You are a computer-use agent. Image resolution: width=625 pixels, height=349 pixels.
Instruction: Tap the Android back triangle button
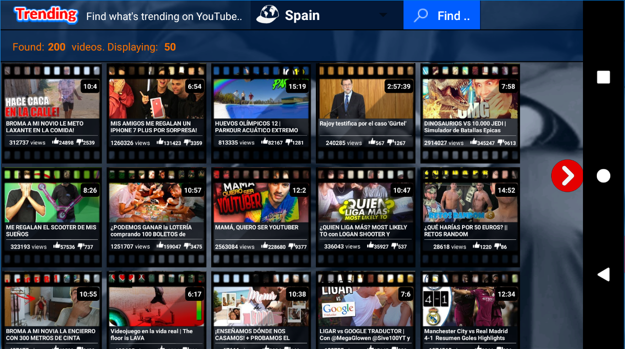(x=603, y=274)
